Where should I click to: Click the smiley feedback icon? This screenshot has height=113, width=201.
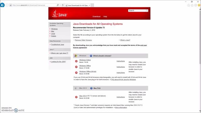[199, 5]
